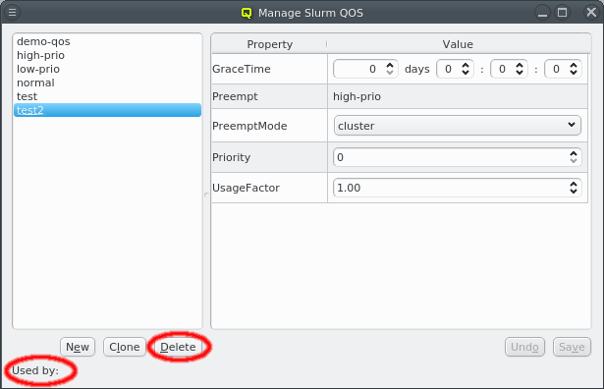This screenshot has height=389, width=604.
Task: Click the Manage Slurm QOS app icon
Action: pos(247,13)
